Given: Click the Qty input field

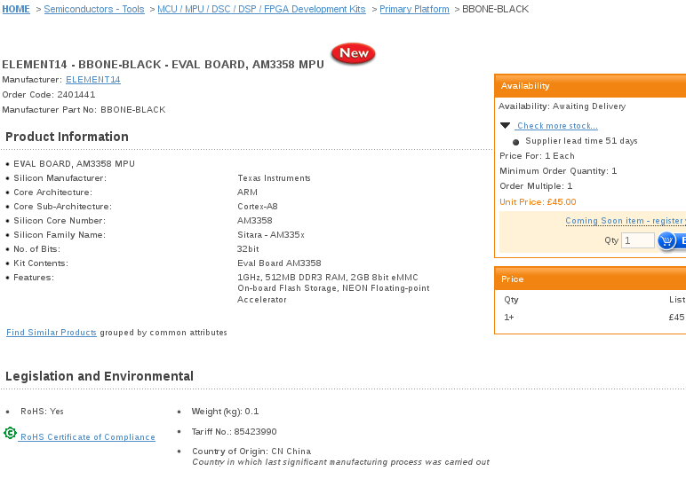Looking at the screenshot, I should pos(637,240).
